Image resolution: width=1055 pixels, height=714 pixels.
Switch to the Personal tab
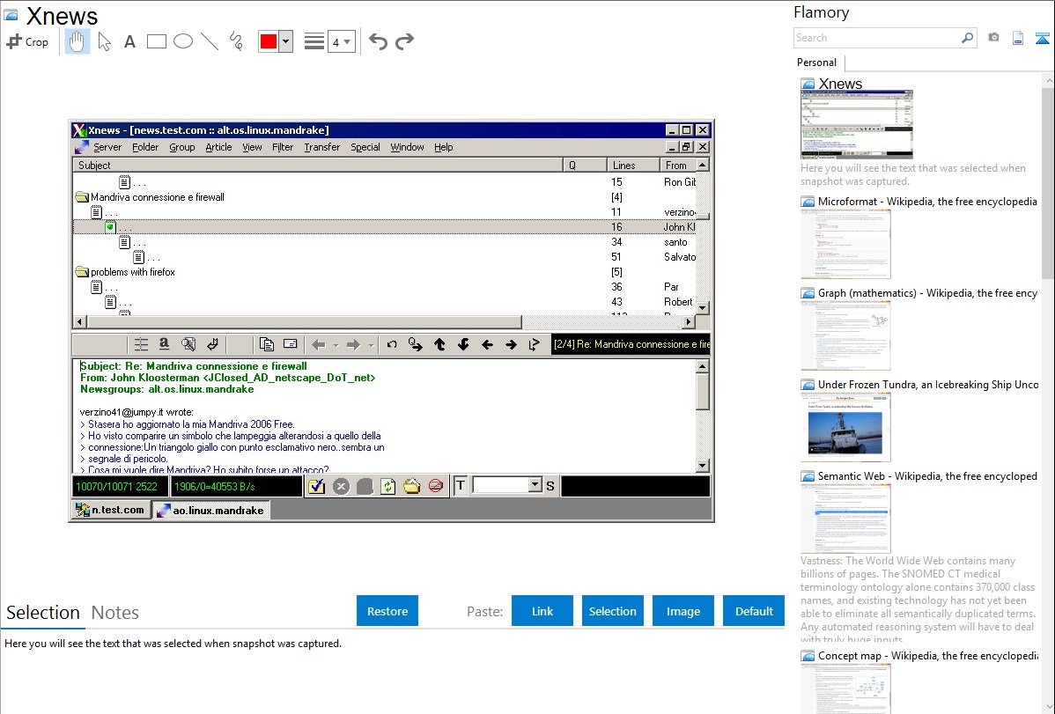click(x=816, y=62)
